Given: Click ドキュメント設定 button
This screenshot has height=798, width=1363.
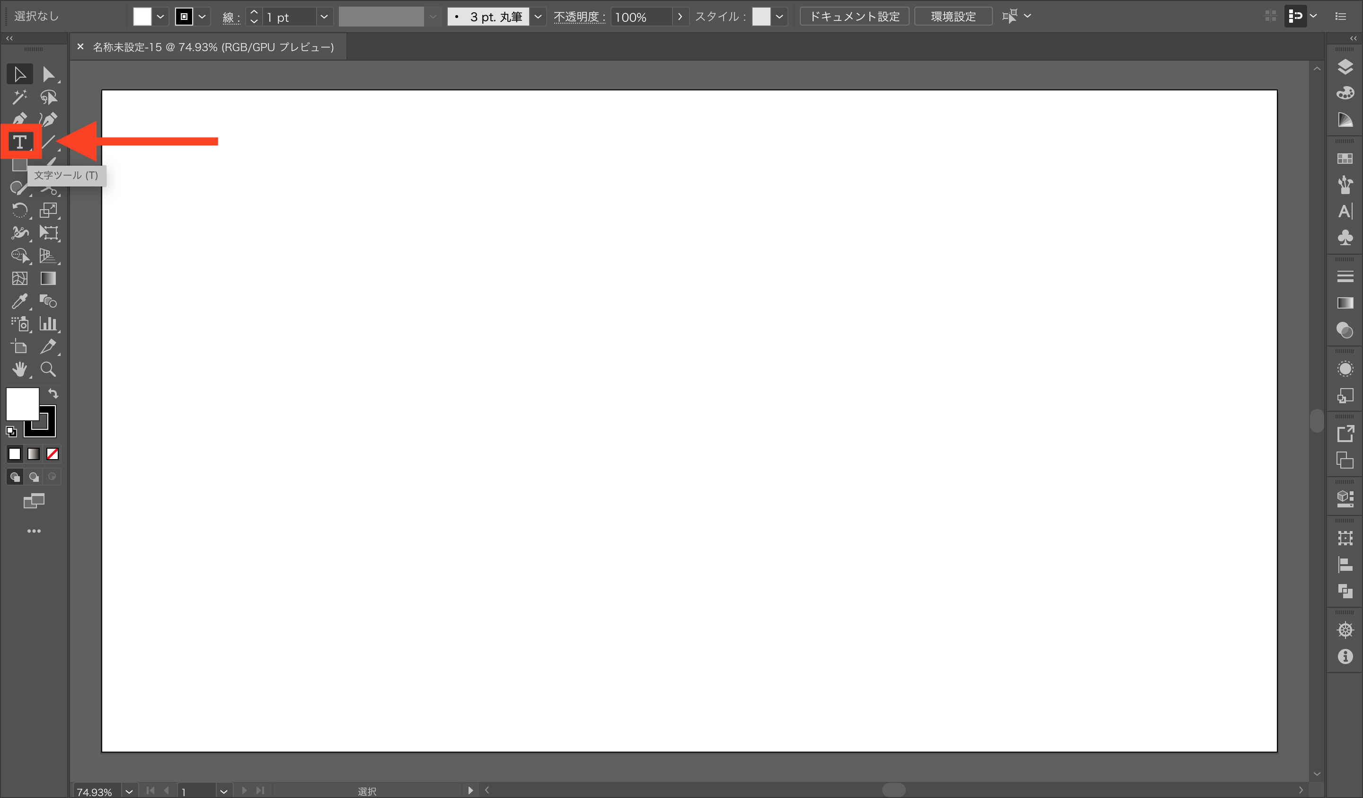Looking at the screenshot, I should [x=854, y=17].
